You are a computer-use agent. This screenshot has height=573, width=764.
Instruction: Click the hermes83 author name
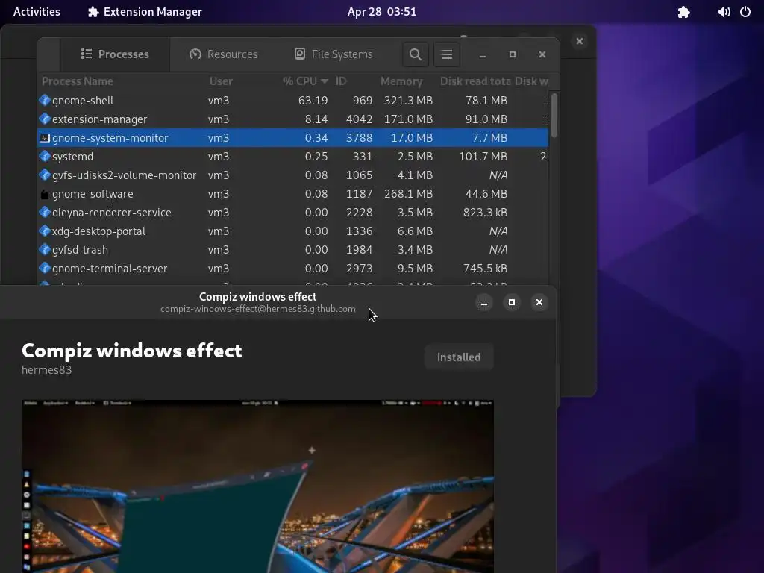(x=47, y=370)
